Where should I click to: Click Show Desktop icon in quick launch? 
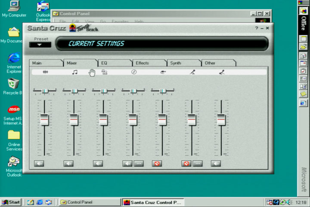31,202
